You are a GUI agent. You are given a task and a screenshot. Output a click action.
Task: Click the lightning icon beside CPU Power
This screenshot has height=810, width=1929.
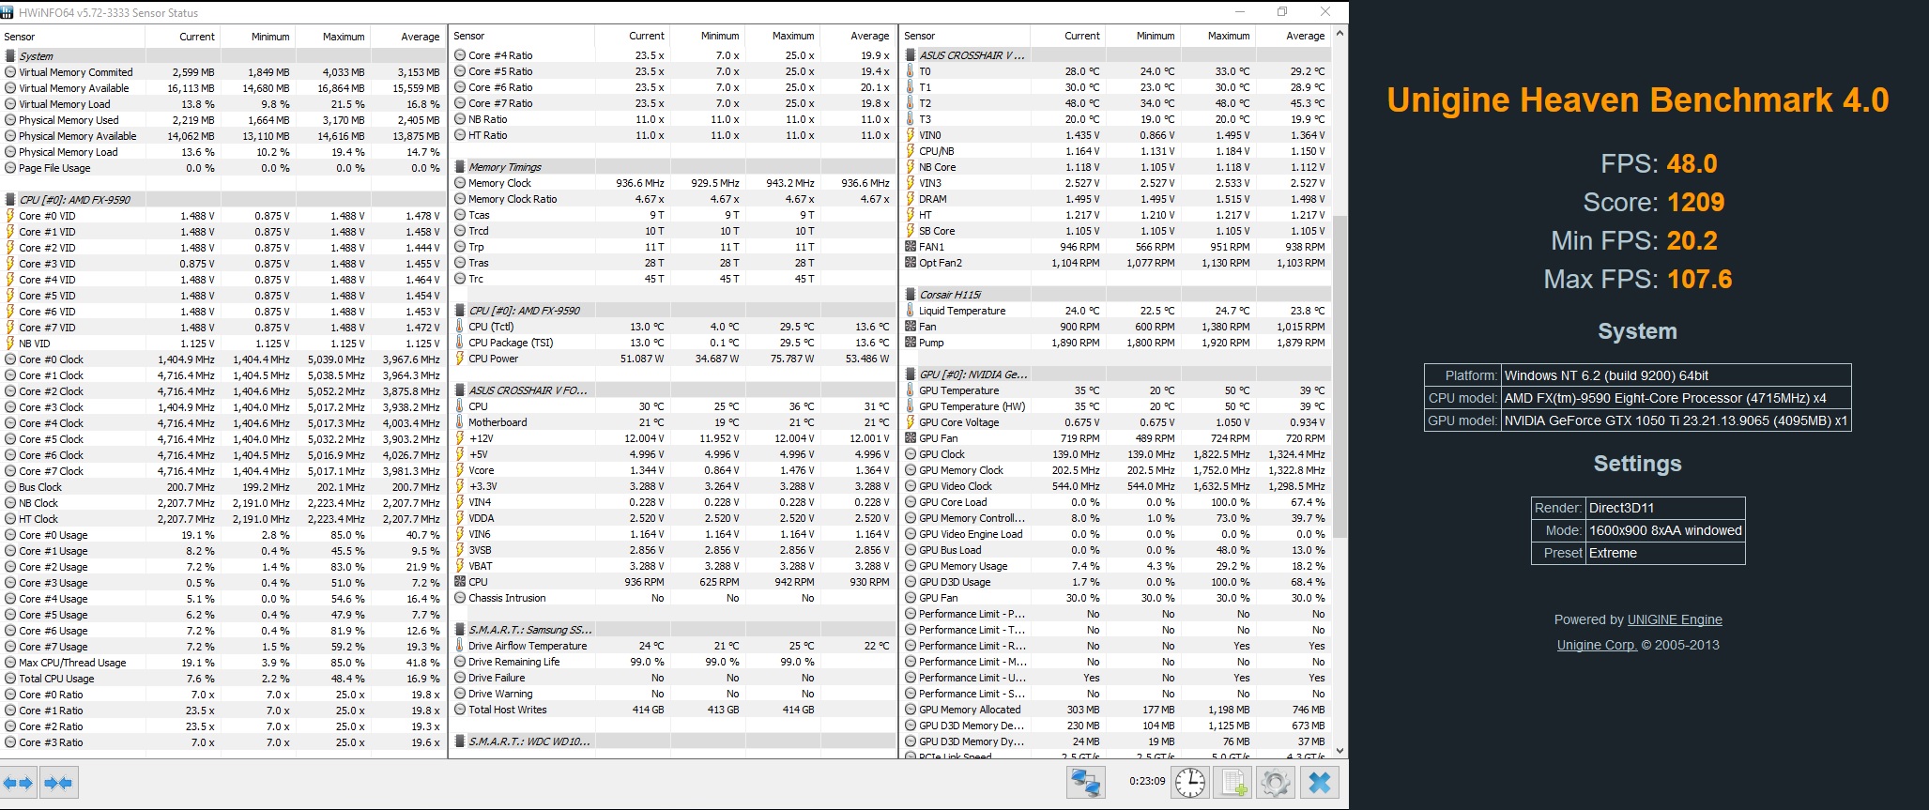pos(460,359)
